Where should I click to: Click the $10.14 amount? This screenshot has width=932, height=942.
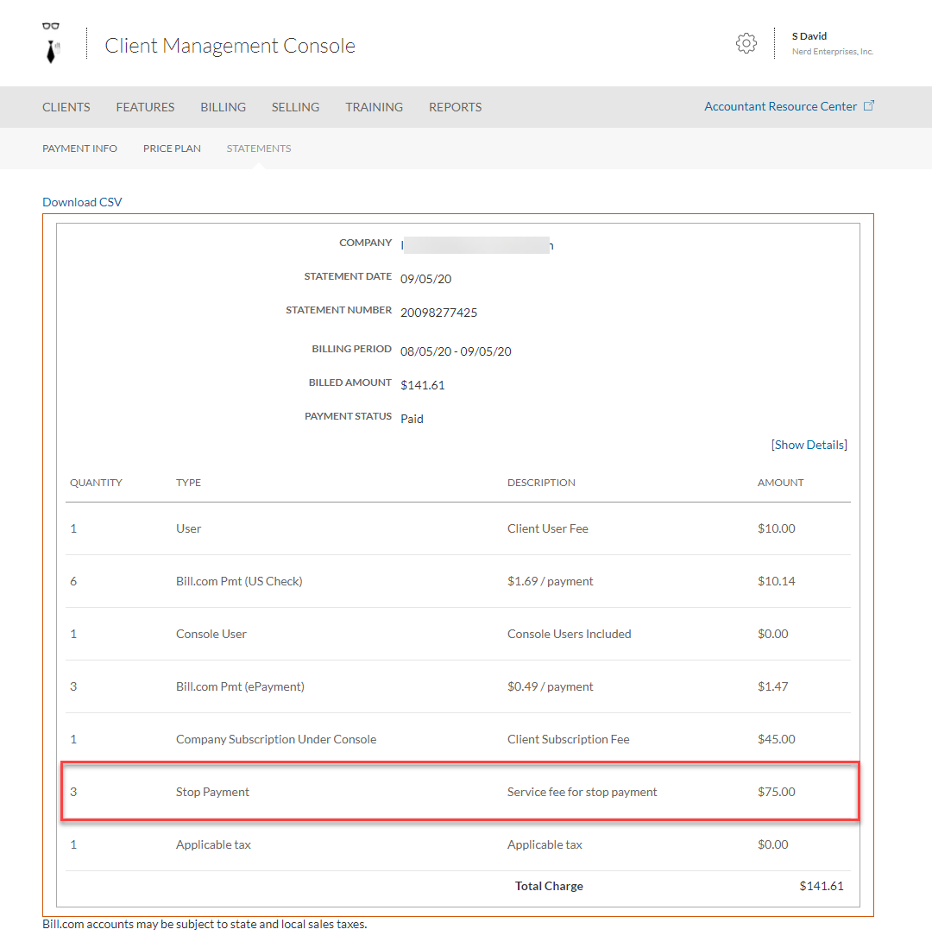(777, 581)
